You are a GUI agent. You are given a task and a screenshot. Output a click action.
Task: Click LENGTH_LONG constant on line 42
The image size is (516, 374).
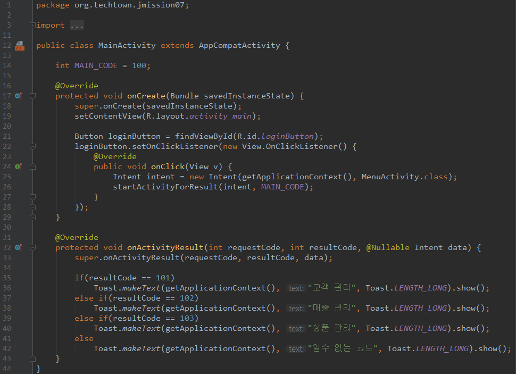442,348
